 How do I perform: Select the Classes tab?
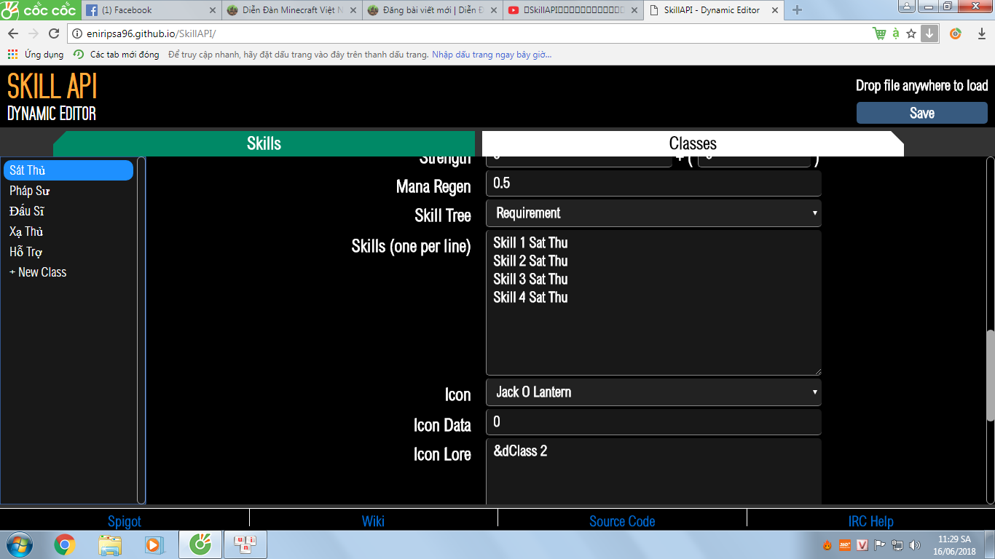pyautogui.click(x=693, y=143)
